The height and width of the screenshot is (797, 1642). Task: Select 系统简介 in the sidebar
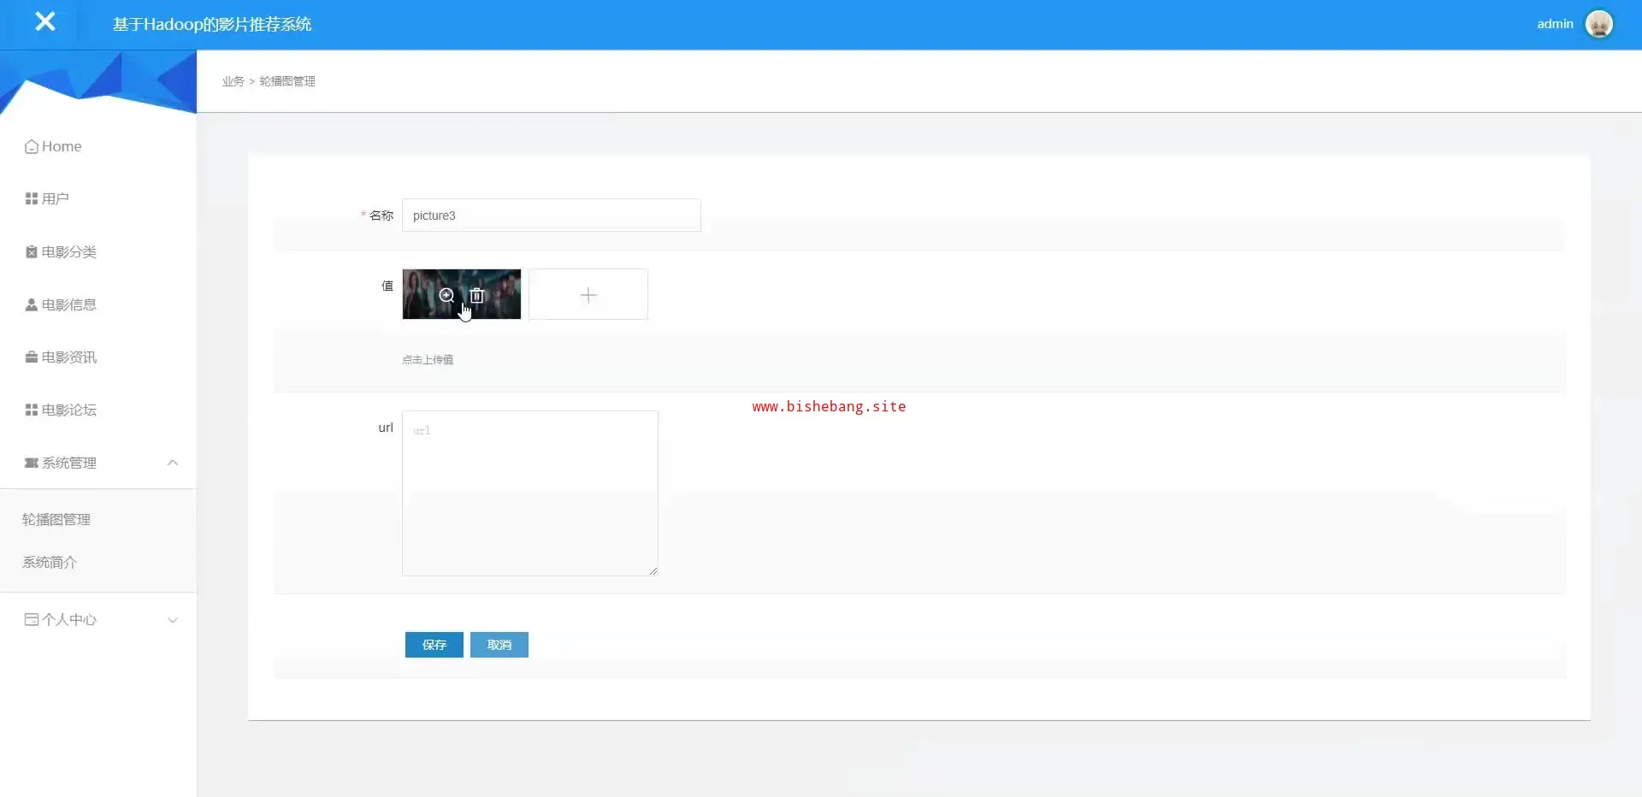pyautogui.click(x=50, y=562)
